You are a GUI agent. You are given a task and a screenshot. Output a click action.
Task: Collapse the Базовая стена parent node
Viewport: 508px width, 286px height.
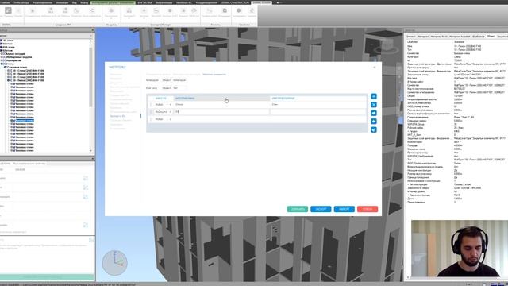pos(5,67)
